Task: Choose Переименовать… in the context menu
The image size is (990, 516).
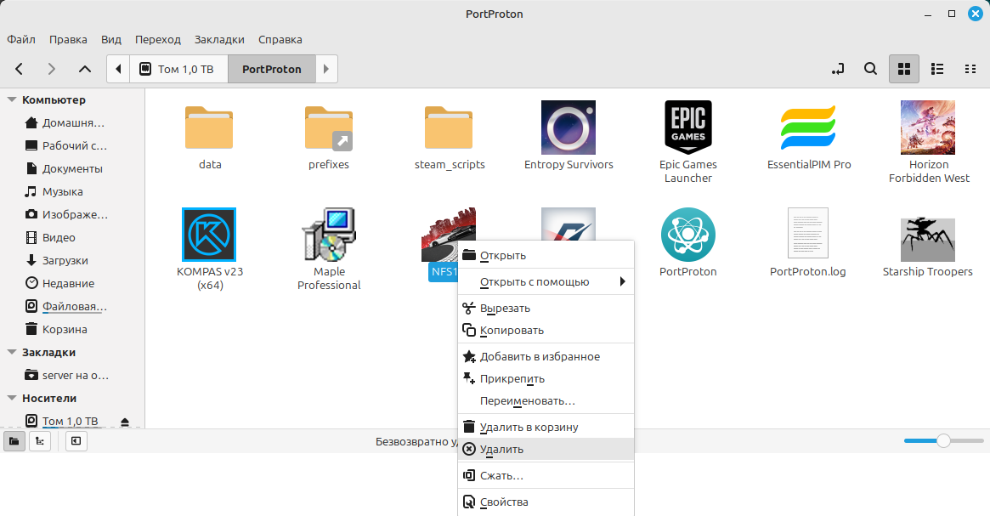Action: [546, 401]
